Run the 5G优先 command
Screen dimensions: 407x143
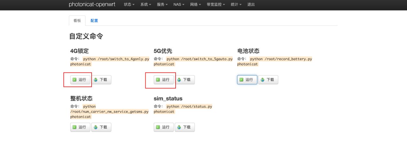(164, 80)
